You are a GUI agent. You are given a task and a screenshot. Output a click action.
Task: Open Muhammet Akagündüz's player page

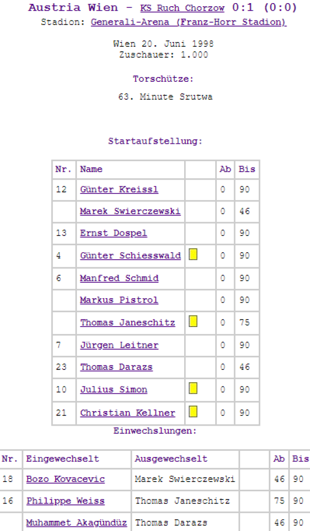click(x=76, y=523)
